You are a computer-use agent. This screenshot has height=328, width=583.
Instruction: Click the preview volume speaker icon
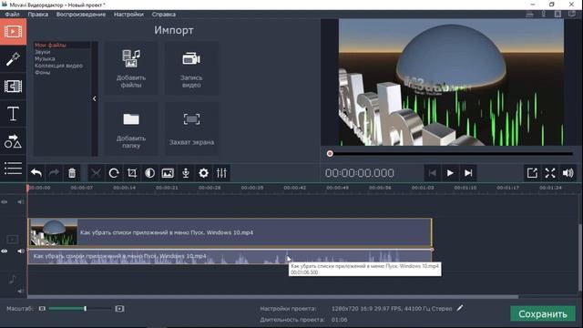tap(568, 173)
